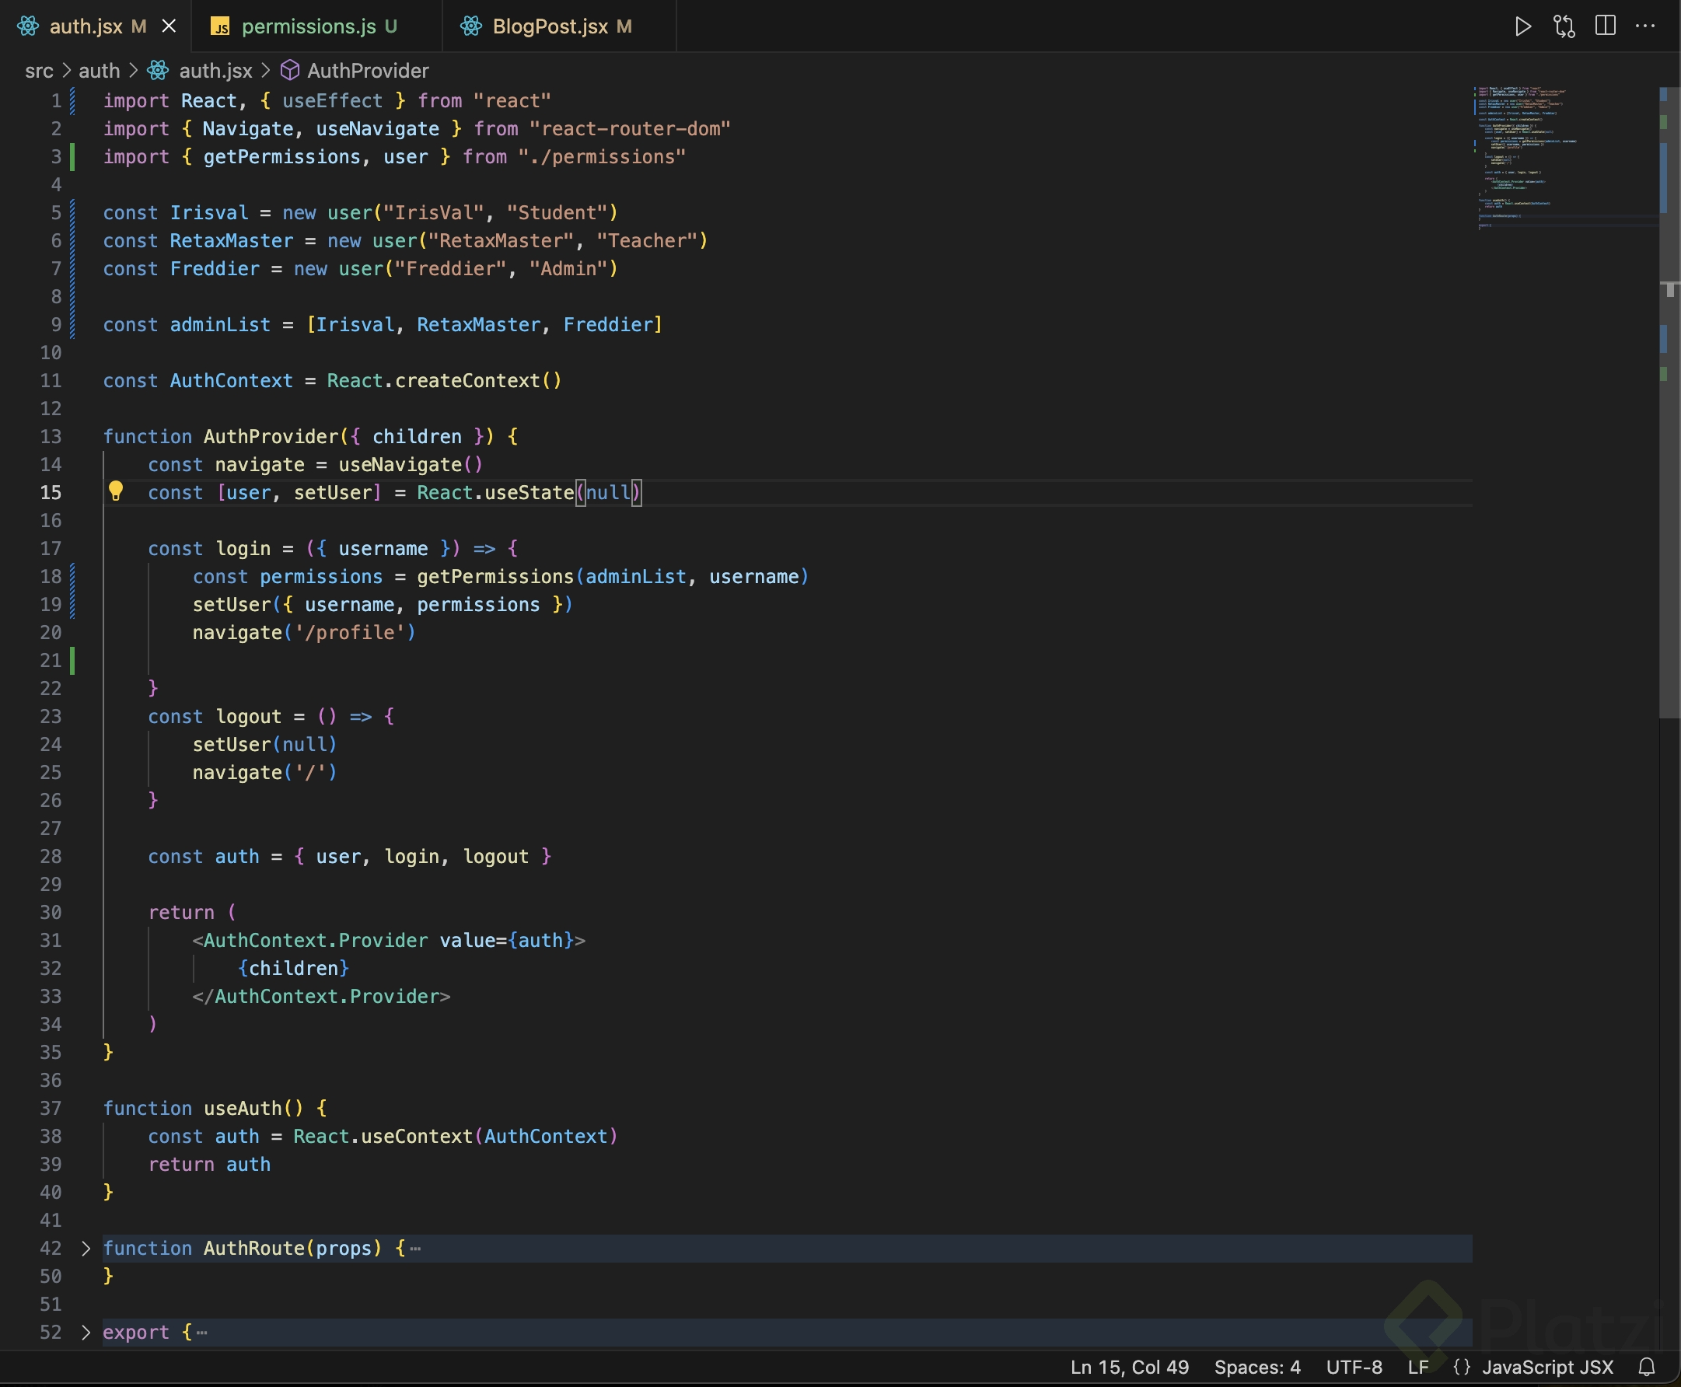Open the auth folder breadcrumb dropdown

[x=99, y=70]
